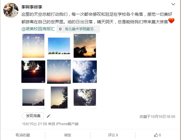Open the post options chevron menu
This screenshot has height=140, width=181.
tap(173, 4)
